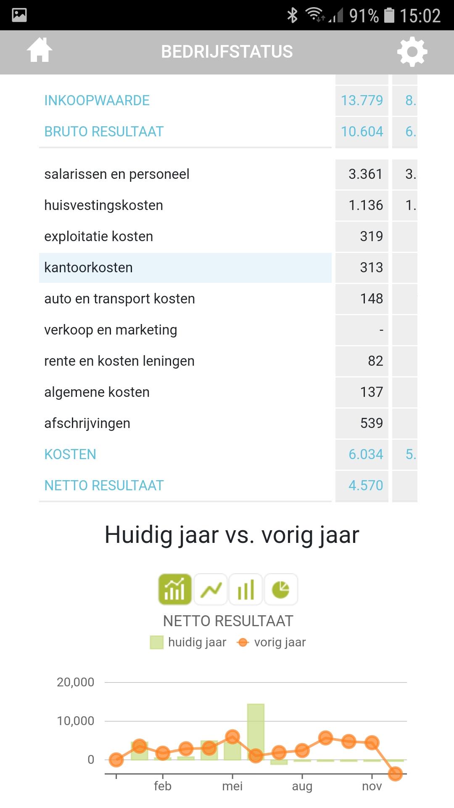Select combined bar-line chart type icon
This screenshot has height=808, width=454.
coord(175,589)
